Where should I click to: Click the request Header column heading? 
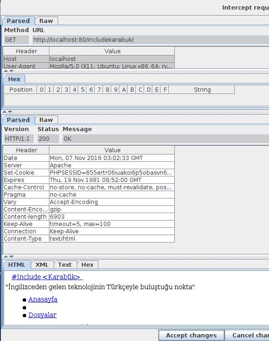tap(26, 51)
